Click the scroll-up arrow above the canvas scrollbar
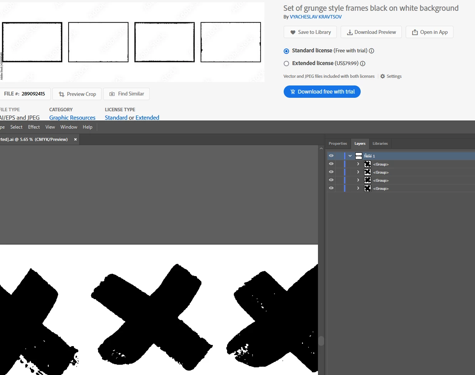 coord(321,148)
